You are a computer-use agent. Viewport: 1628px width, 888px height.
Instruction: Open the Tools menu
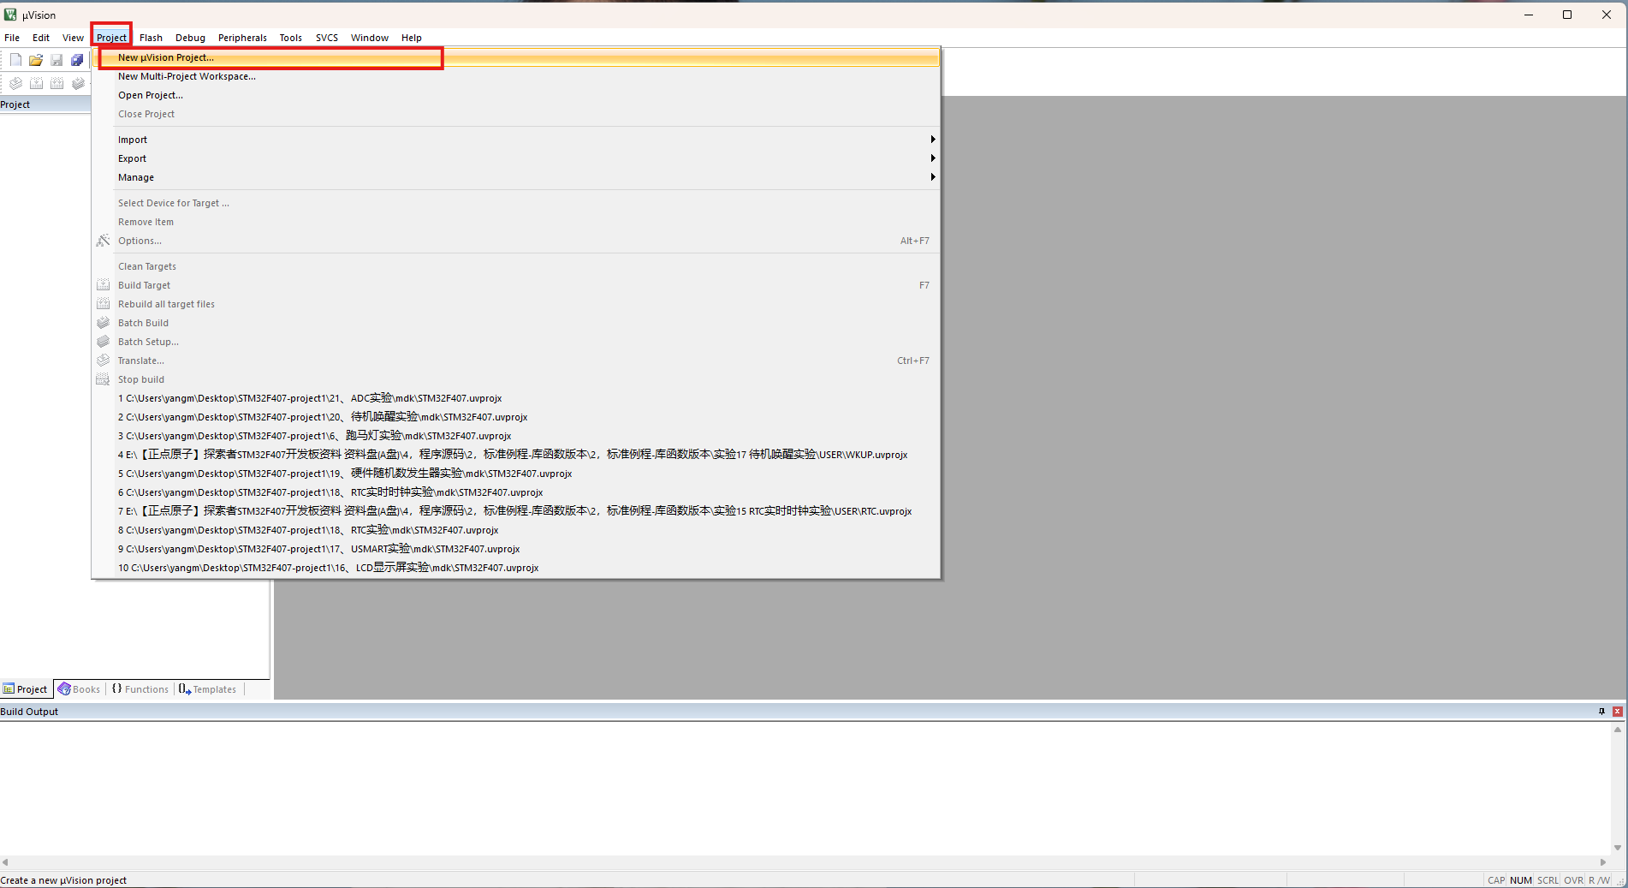(x=290, y=38)
